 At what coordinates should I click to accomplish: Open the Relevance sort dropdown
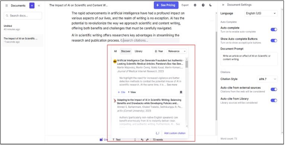pos(177,51)
